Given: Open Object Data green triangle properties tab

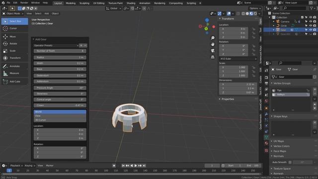Looking at the screenshot, I should [266, 137].
